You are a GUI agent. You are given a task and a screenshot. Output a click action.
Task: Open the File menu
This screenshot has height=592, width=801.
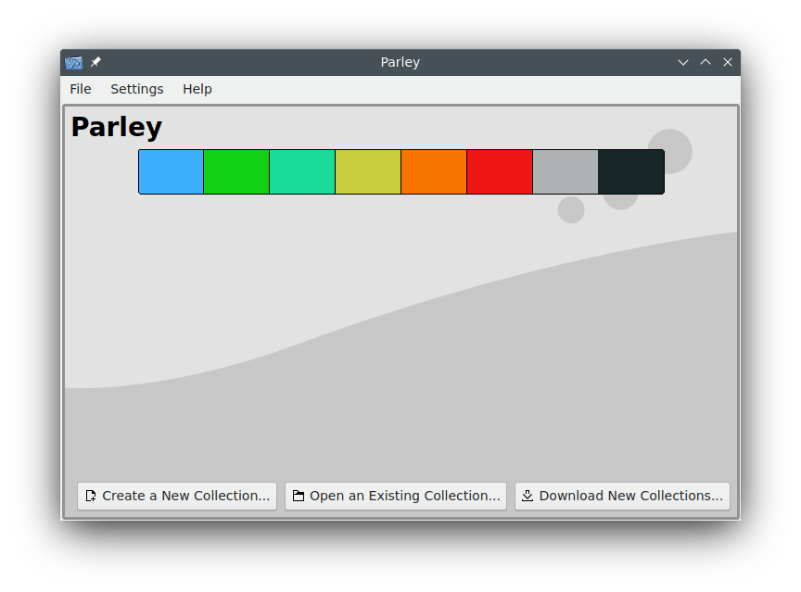[81, 89]
